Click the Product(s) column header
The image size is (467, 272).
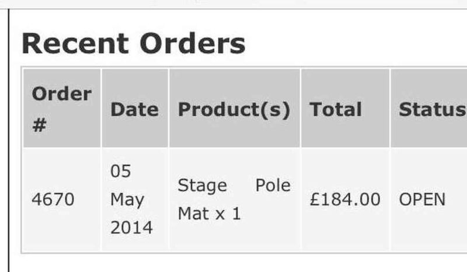pos(233,109)
